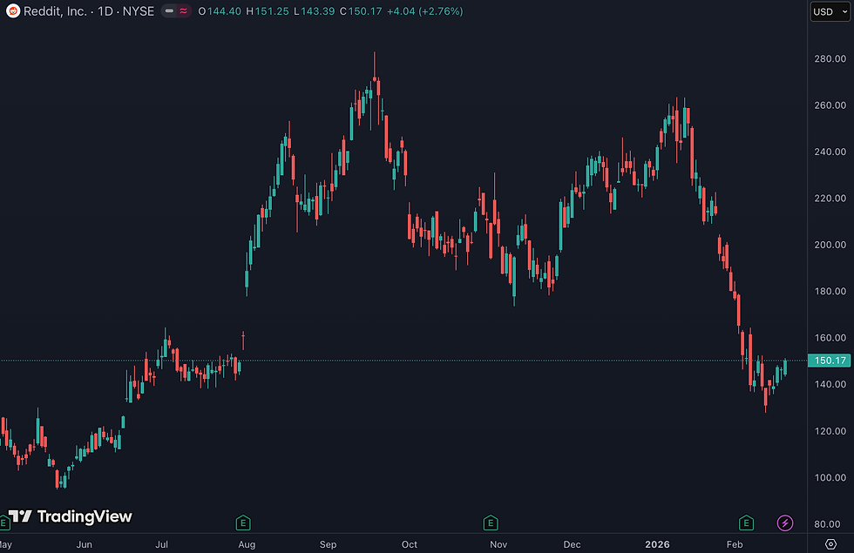
Task: Open the earnings marker near Nov
Action: (490, 523)
